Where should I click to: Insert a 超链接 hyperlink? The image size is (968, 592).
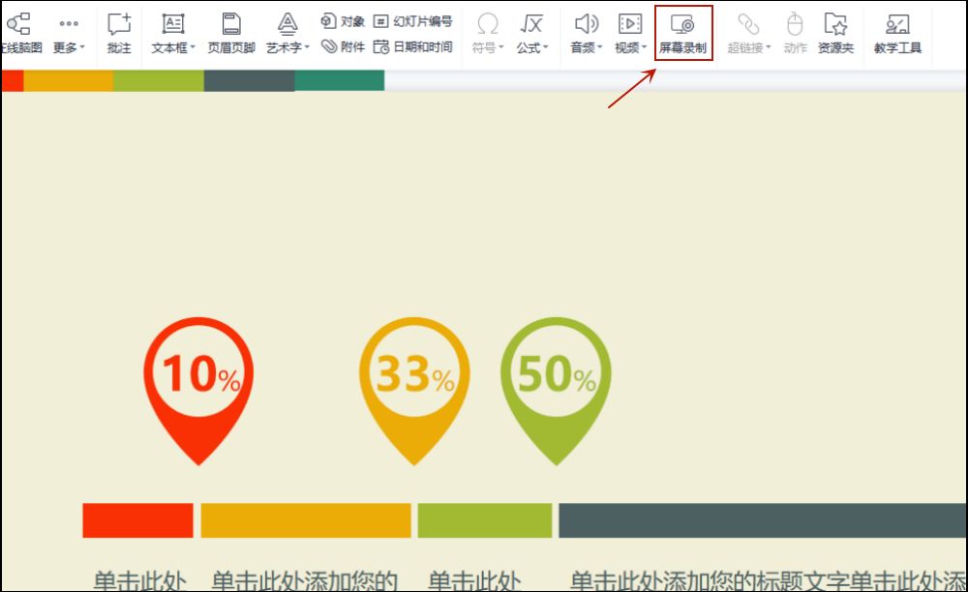click(x=748, y=34)
